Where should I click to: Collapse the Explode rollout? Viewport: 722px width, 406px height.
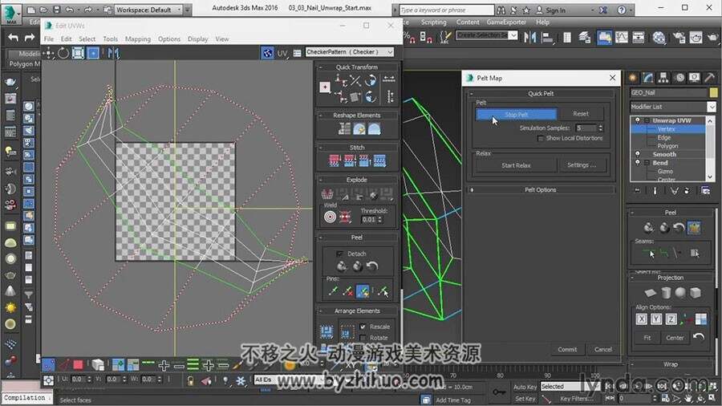[321, 180]
